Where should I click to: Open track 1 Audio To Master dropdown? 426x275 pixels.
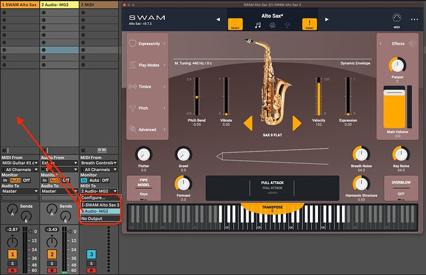20,191
